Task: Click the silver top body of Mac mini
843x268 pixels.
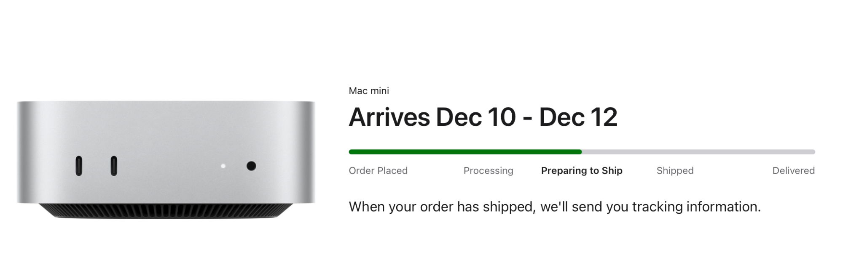Action: [166, 152]
